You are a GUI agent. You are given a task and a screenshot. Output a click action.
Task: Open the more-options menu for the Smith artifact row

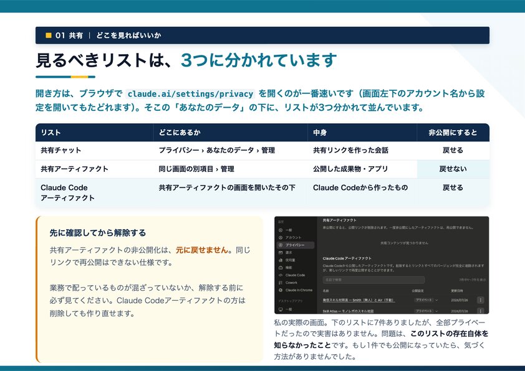(481, 300)
